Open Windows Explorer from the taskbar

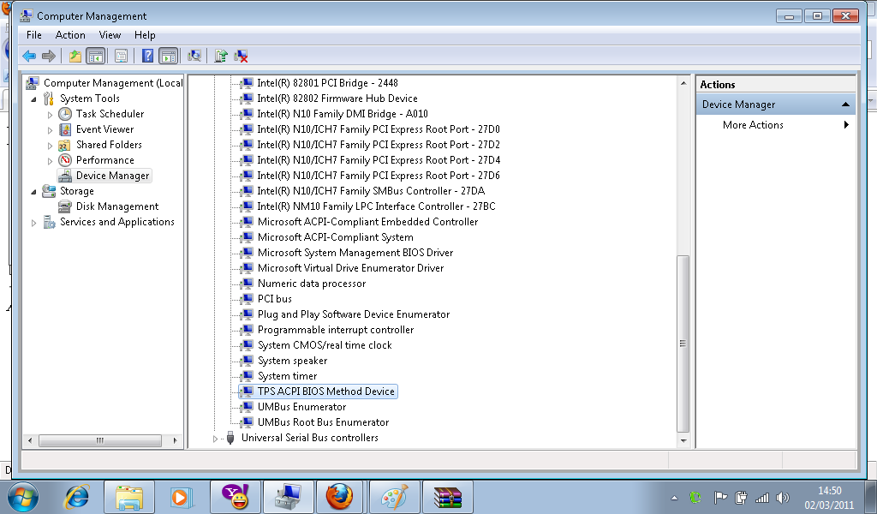(129, 497)
